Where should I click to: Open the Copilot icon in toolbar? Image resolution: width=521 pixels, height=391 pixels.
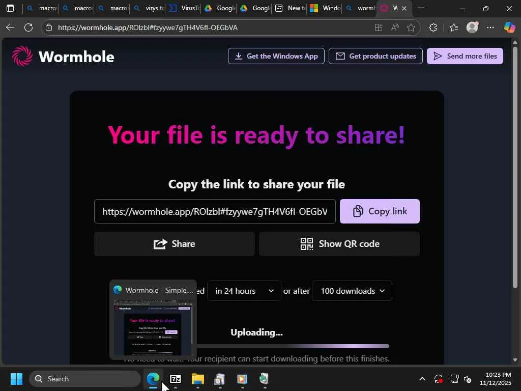[509, 27]
